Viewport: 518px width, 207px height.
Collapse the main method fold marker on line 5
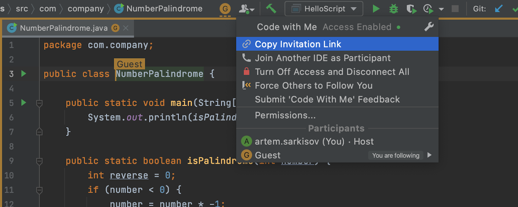click(x=39, y=103)
